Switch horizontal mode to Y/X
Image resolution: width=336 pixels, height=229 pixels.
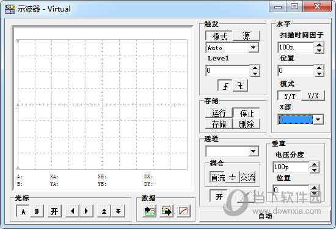[x=313, y=96]
